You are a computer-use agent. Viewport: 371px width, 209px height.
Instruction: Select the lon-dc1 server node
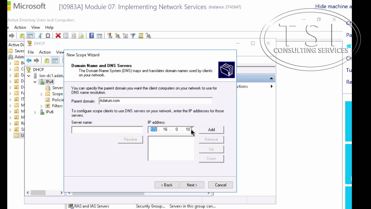pos(51,75)
